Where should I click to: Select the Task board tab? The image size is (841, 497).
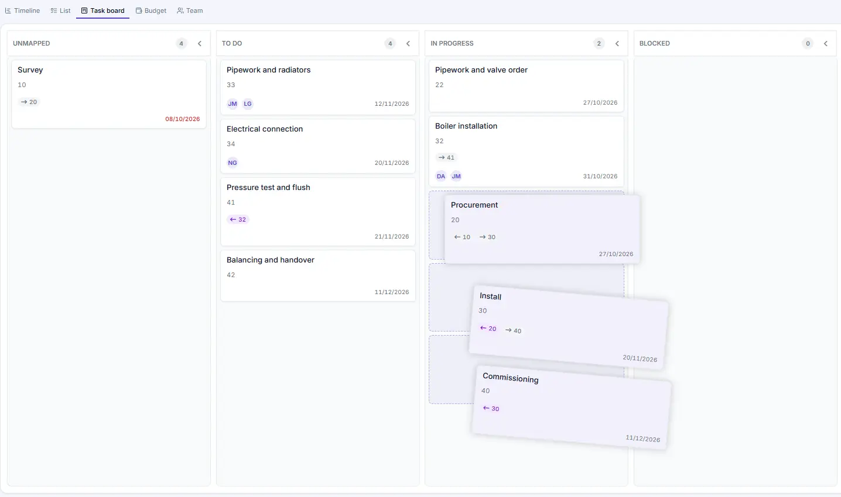[x=103, y=11]
